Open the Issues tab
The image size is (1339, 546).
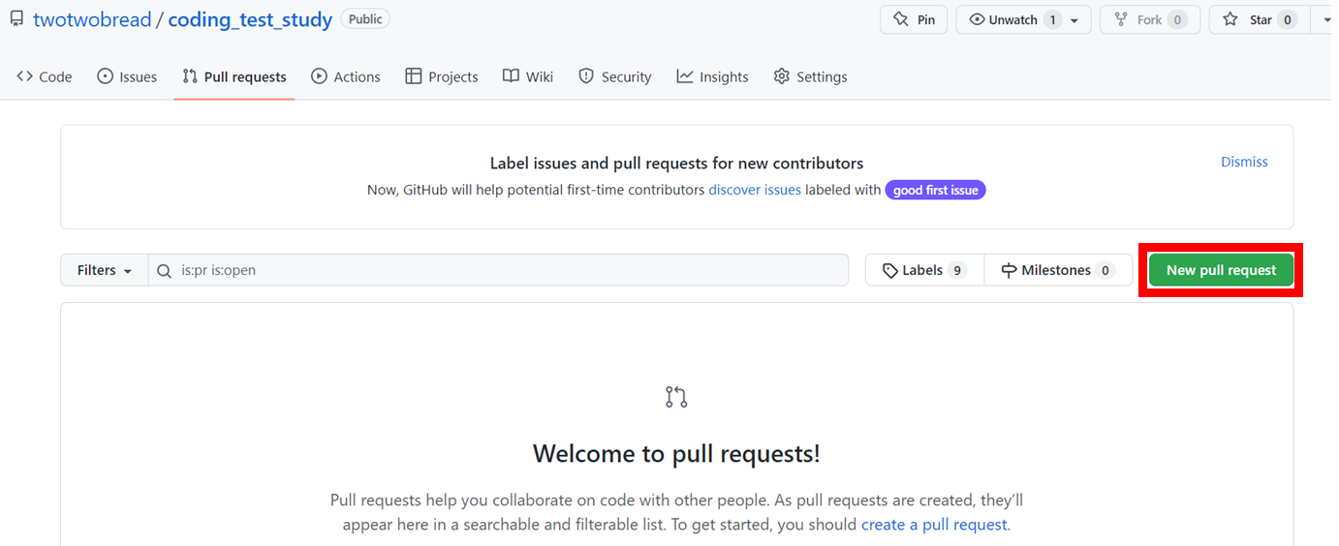pos(127,76)
